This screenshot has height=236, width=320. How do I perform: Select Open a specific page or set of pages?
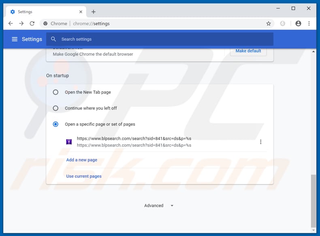[x=55, y=124]
